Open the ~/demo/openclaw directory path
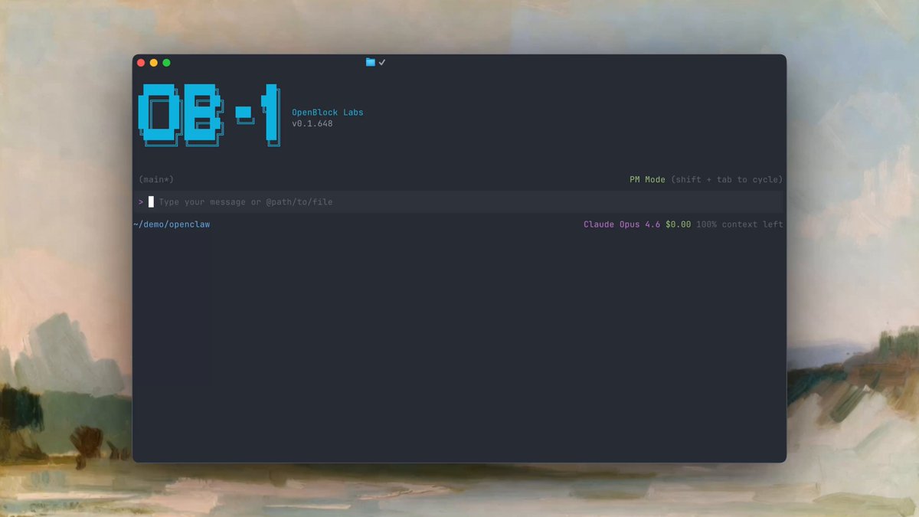The width and height of the screenshot is (919, 517). pos(172,224)
